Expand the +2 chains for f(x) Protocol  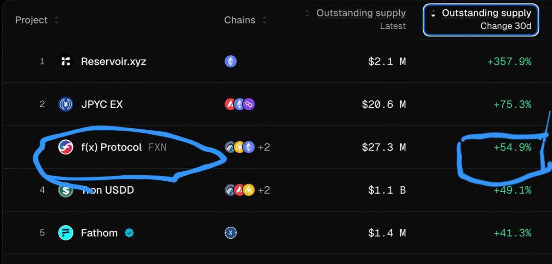[x=264, y=148]
